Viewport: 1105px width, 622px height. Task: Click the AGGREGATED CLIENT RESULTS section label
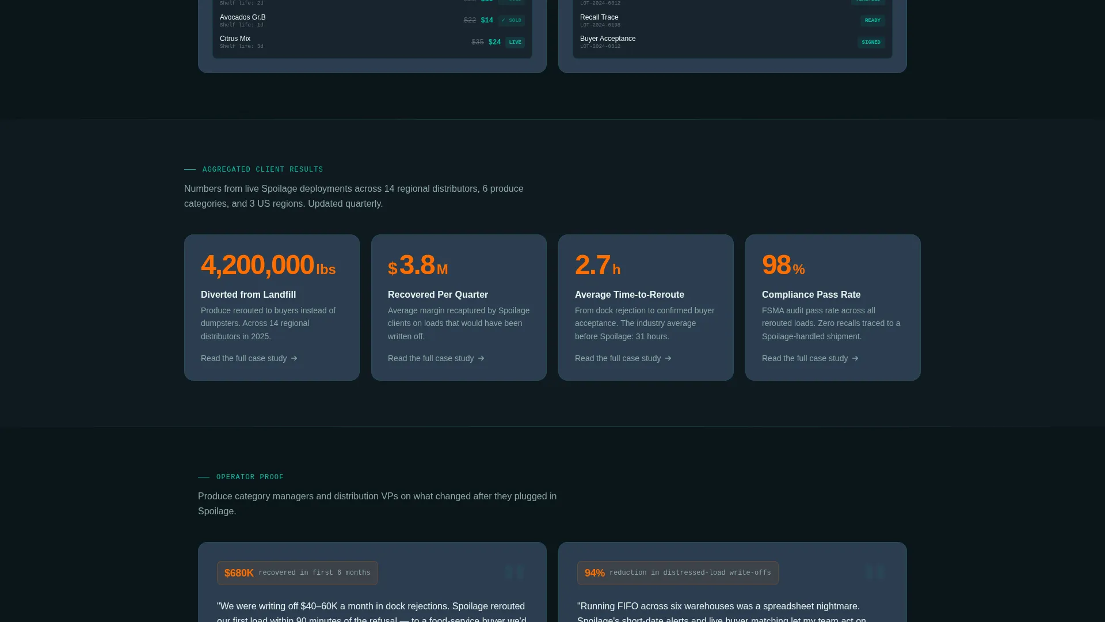pos(262,169)
